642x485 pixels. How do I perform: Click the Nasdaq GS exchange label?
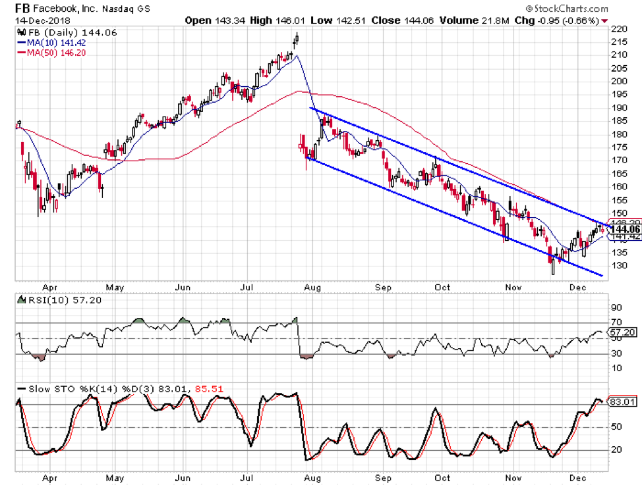pyautogui.click(x=126, y=9)
